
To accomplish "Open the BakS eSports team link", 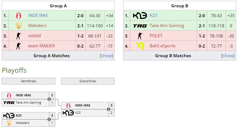I will pos(162,46).
